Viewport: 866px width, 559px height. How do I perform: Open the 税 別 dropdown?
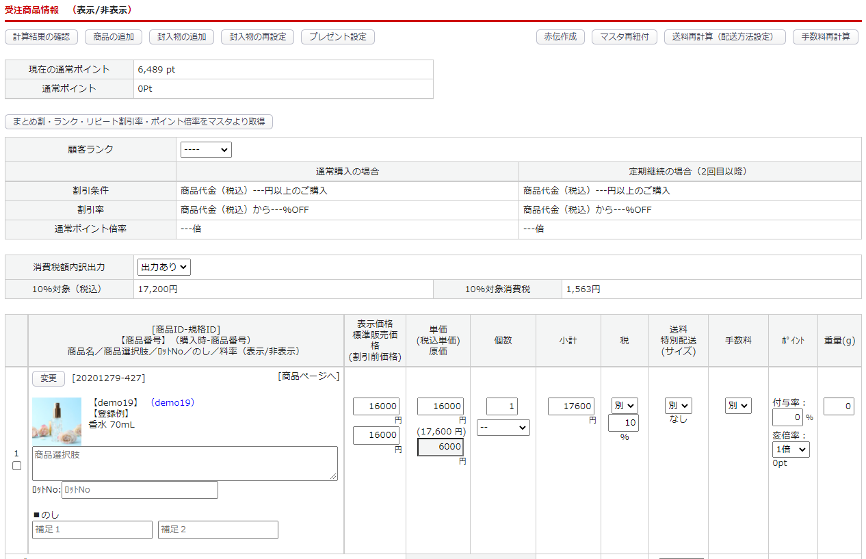(x=624, y=406)
